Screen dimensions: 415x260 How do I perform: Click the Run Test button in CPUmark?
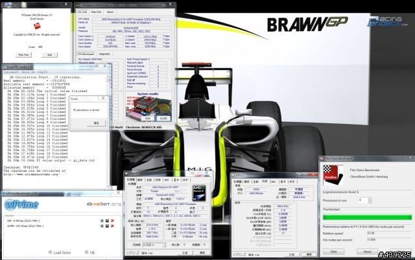click(23, 55)
